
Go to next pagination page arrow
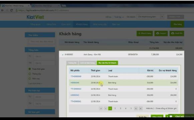136,108
